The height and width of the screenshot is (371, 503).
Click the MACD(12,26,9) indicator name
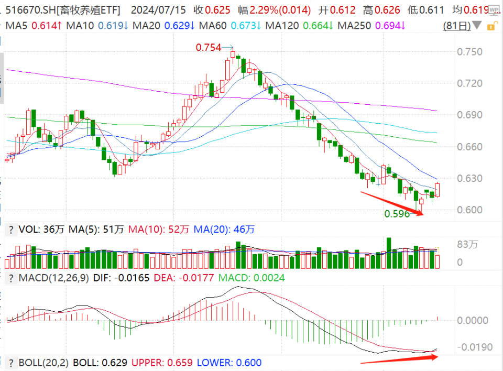[53, 278]
